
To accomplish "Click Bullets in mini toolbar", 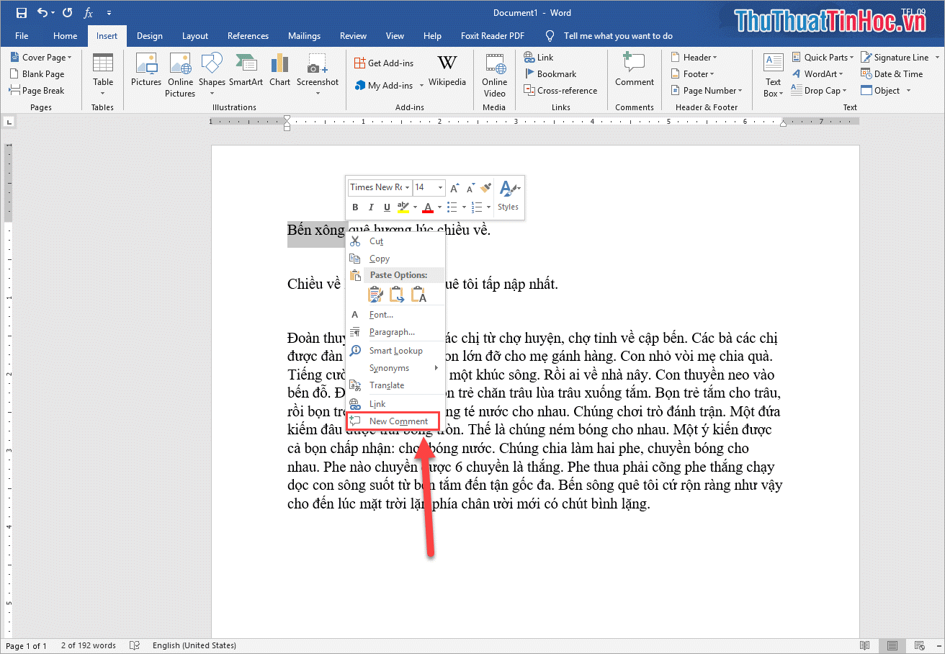I will [452, 207].
